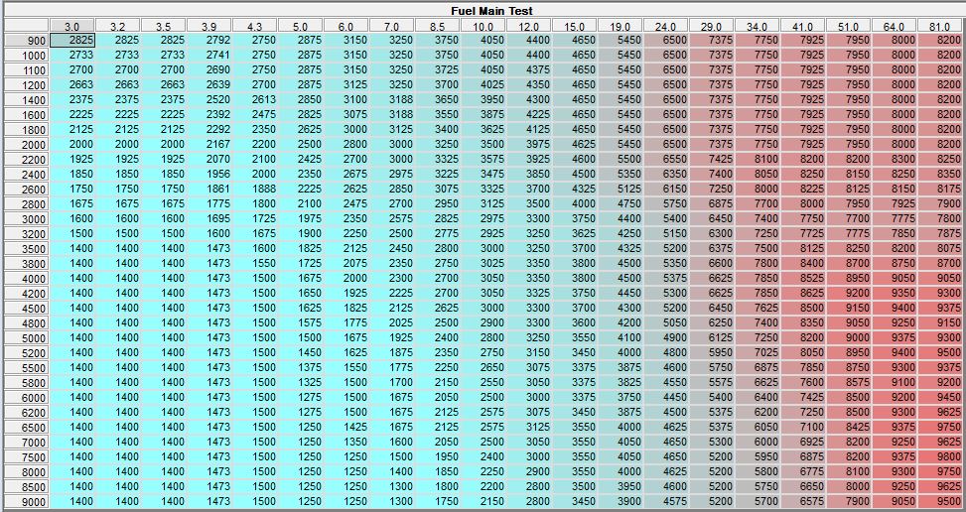Screen dimensions: 966x512
Task: Select the 2200 RPM row header
Action: [x=27, y=160]
